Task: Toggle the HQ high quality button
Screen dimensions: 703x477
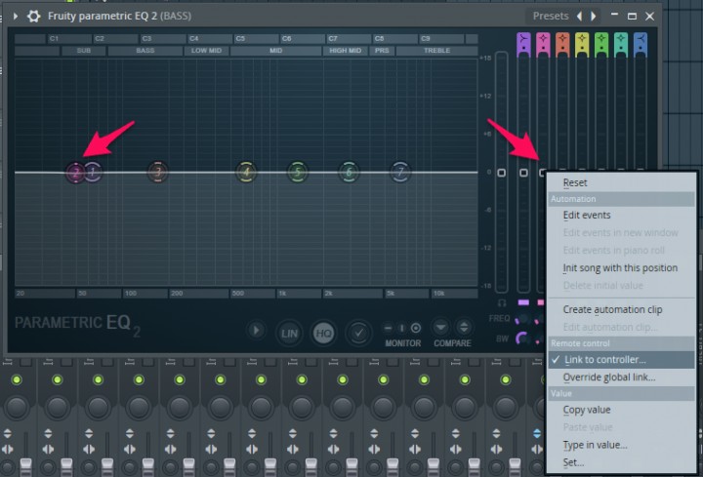Action: (x=323, y=334)
